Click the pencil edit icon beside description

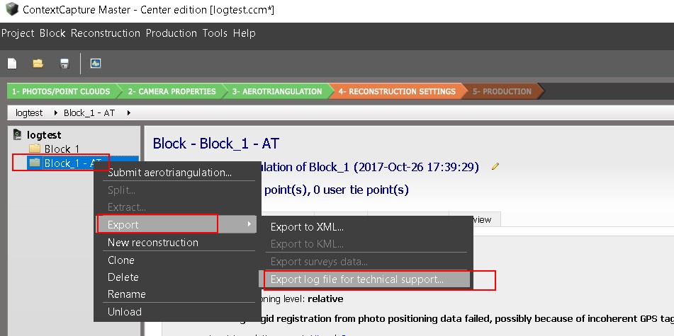(x=495, y=166)
